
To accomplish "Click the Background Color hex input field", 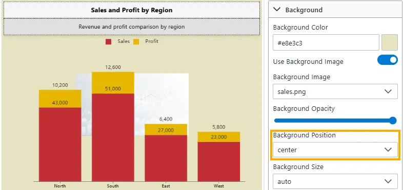I will 326,42.
